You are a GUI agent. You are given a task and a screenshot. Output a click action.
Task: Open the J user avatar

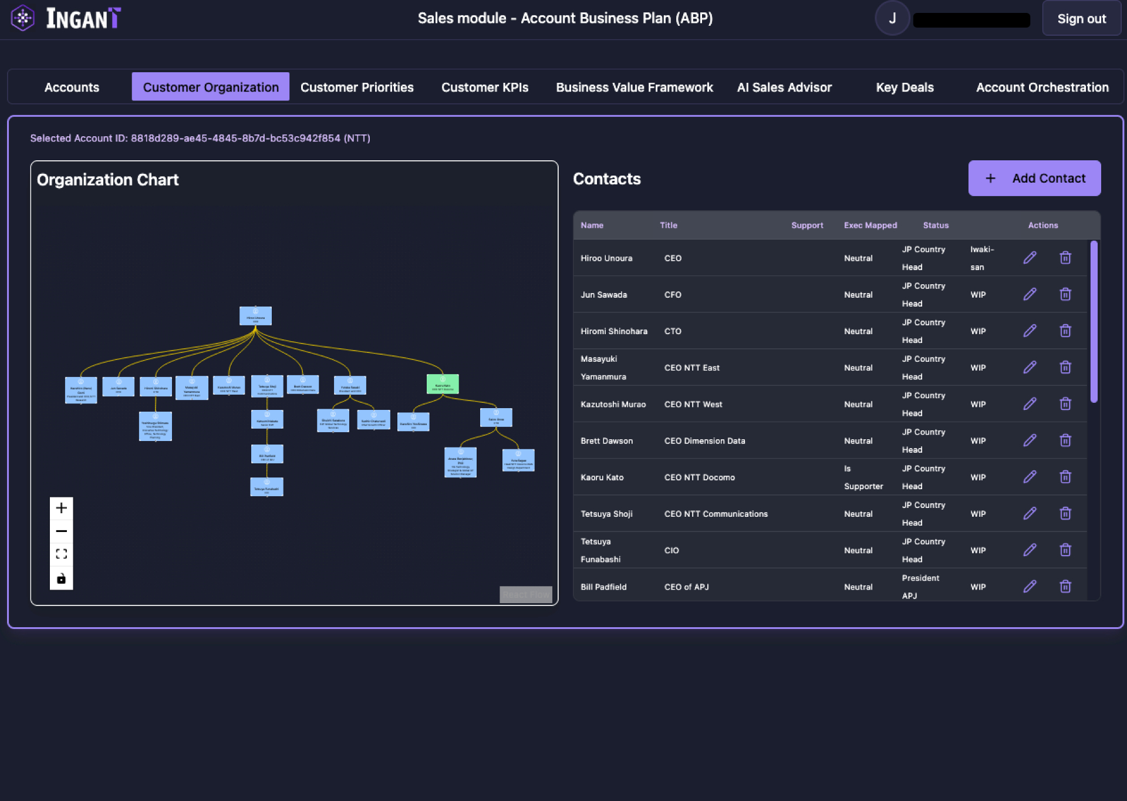point(892,18)
